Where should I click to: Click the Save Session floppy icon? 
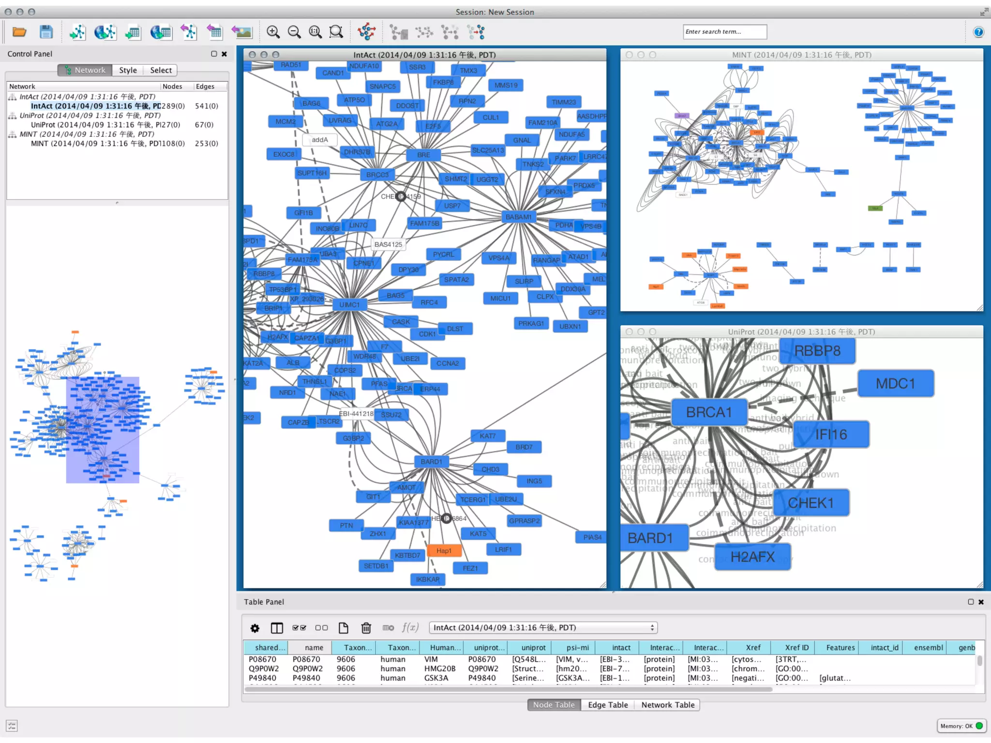(x=46, y=32)
